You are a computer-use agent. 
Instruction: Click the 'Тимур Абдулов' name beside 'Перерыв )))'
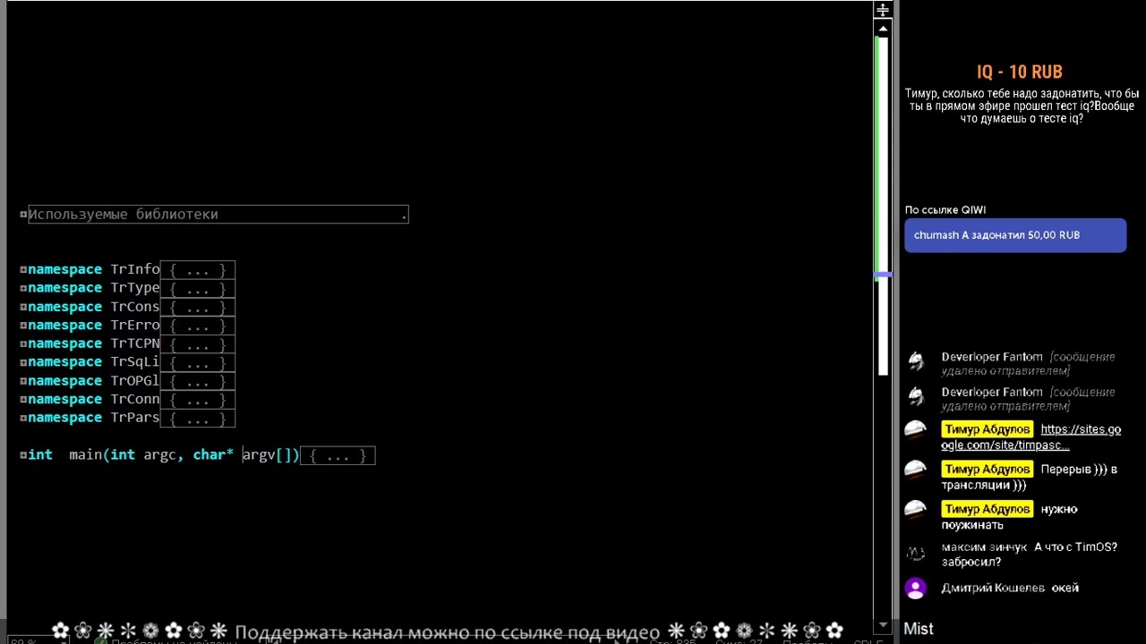coord(987,470)
